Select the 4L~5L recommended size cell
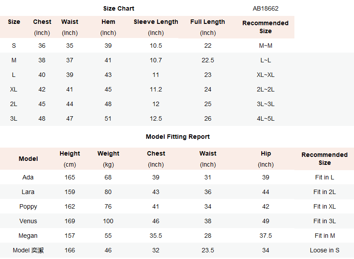Image resolution: width=354 pixels, height=259 pixels. click(x=266, y=118)
